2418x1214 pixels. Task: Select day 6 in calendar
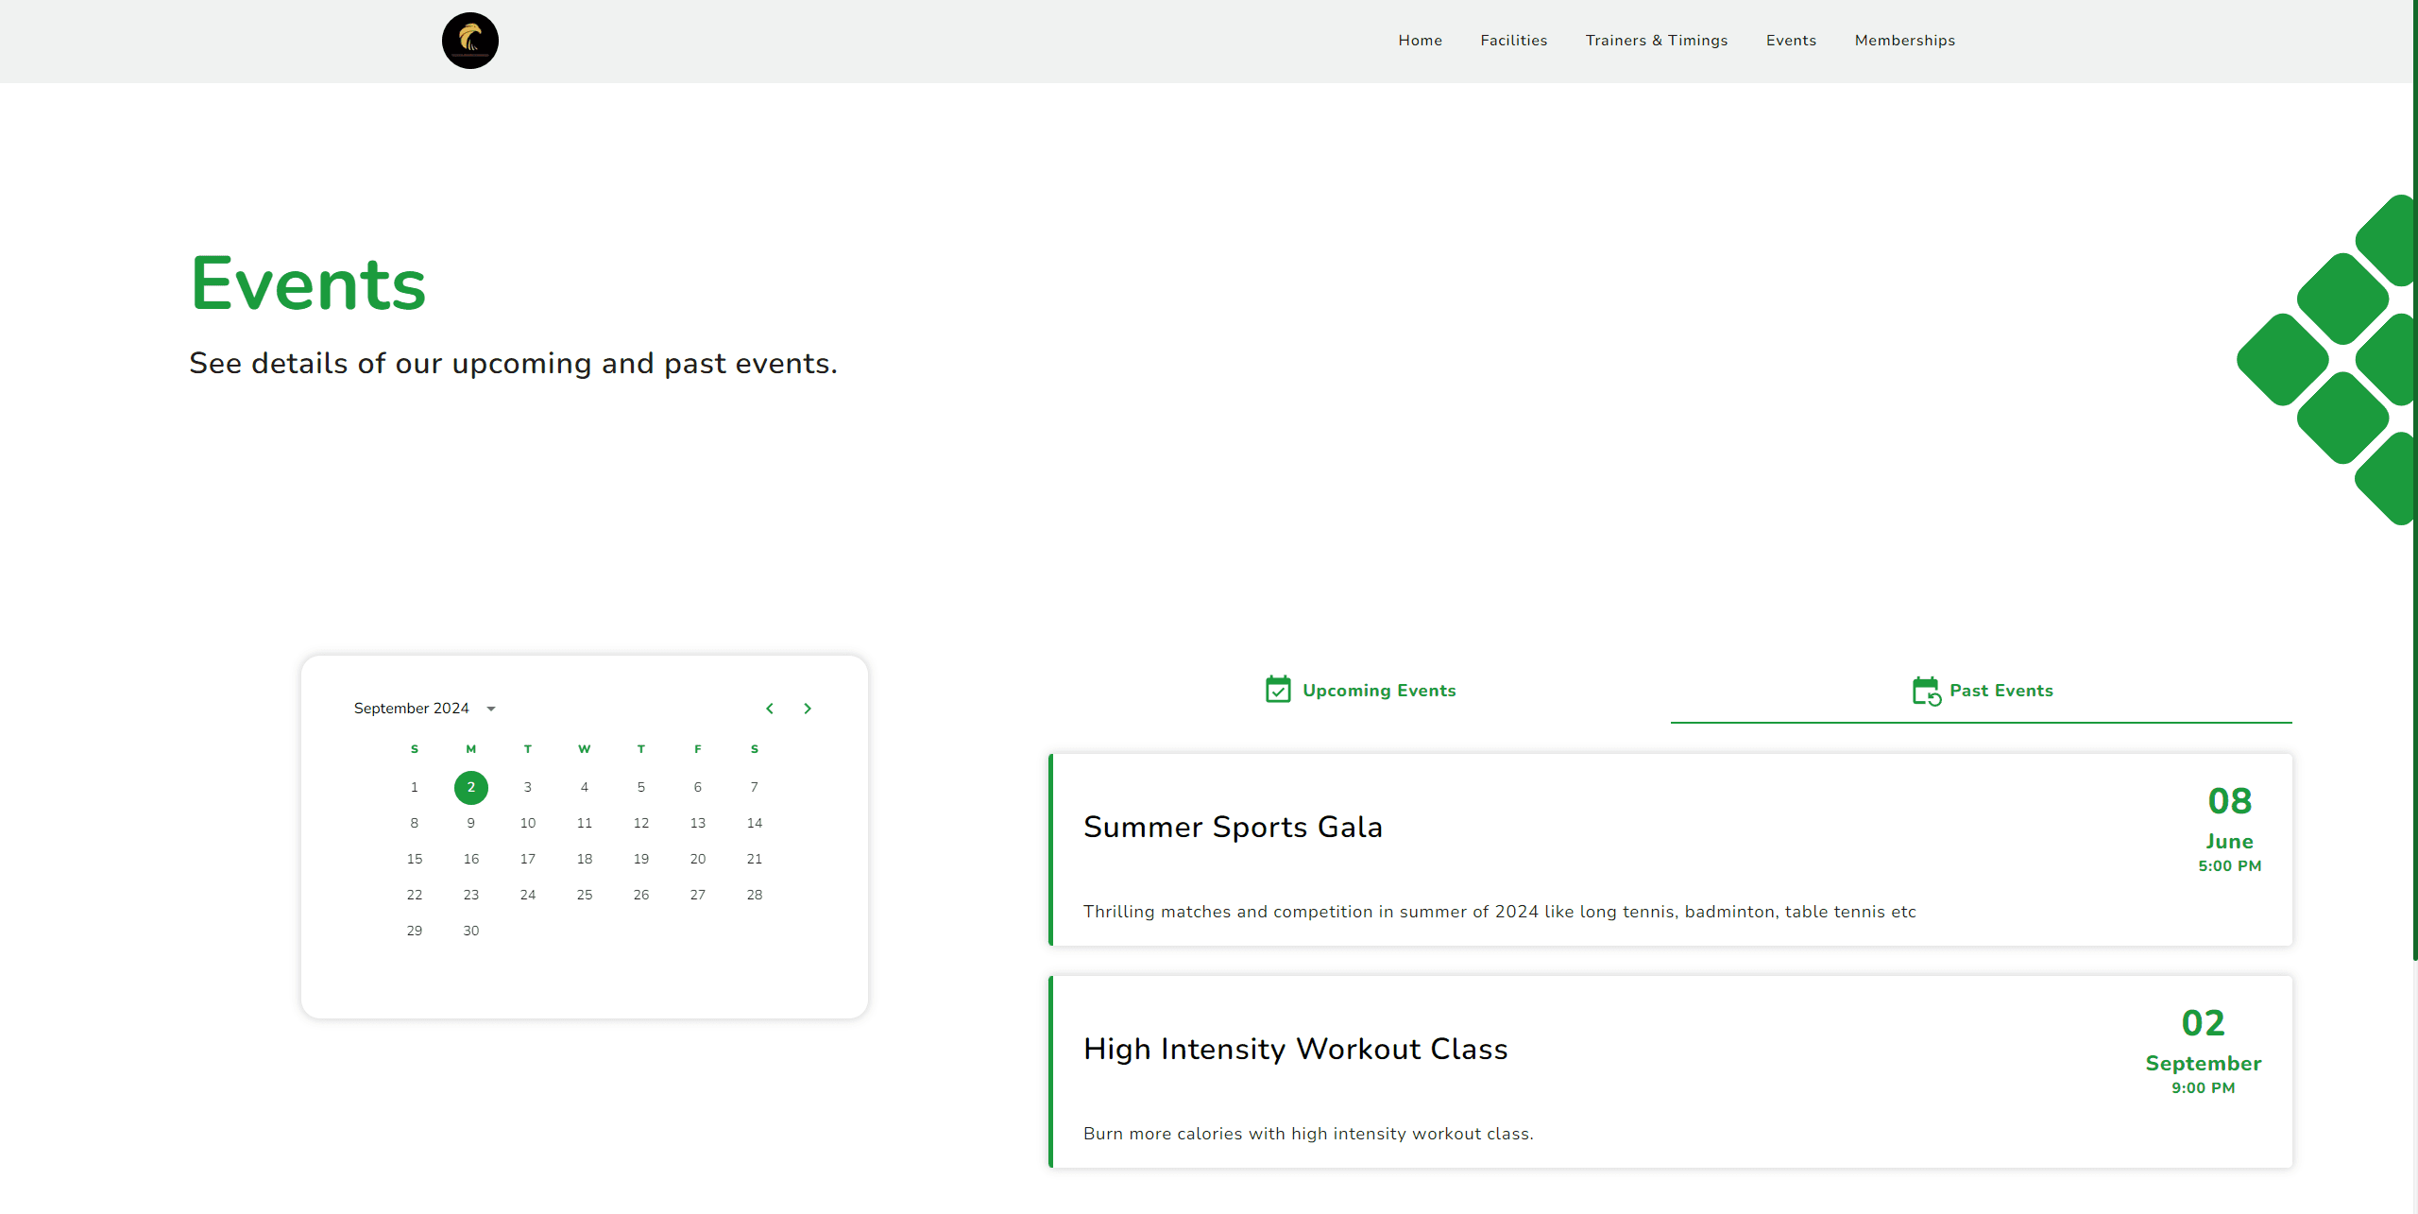(x=698, y=787)
